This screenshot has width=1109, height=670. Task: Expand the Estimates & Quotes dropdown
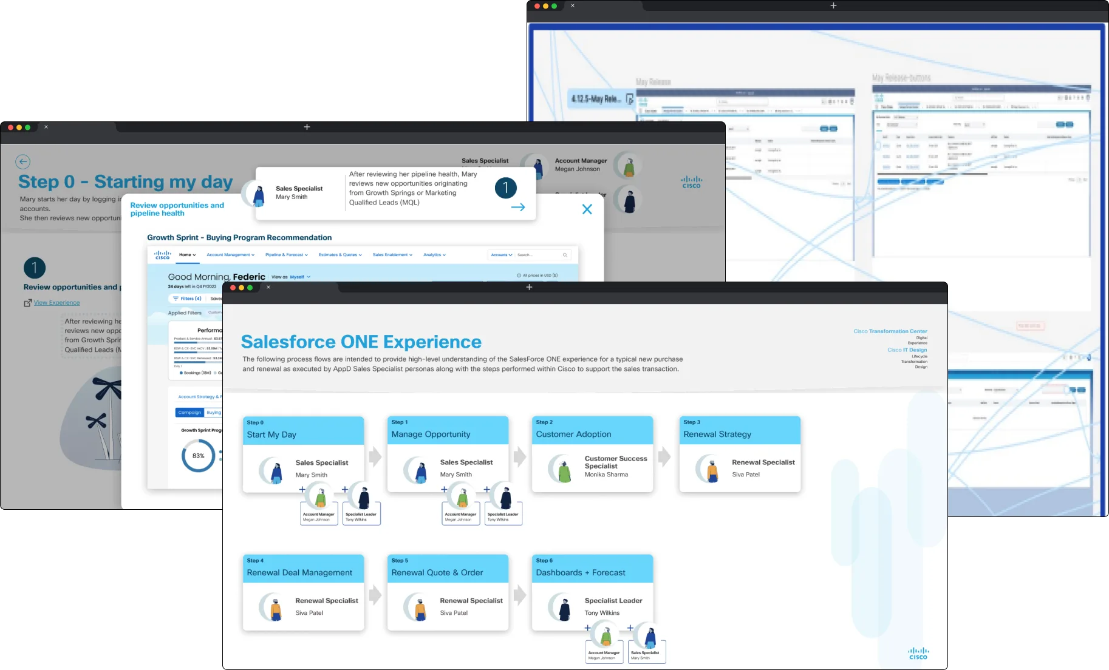pos(340,255)
